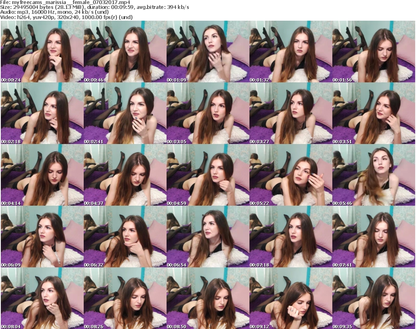Click the frame stamped 00:06:54
Viewport: 416px width, 329px height.
click(x=208, y=237)
